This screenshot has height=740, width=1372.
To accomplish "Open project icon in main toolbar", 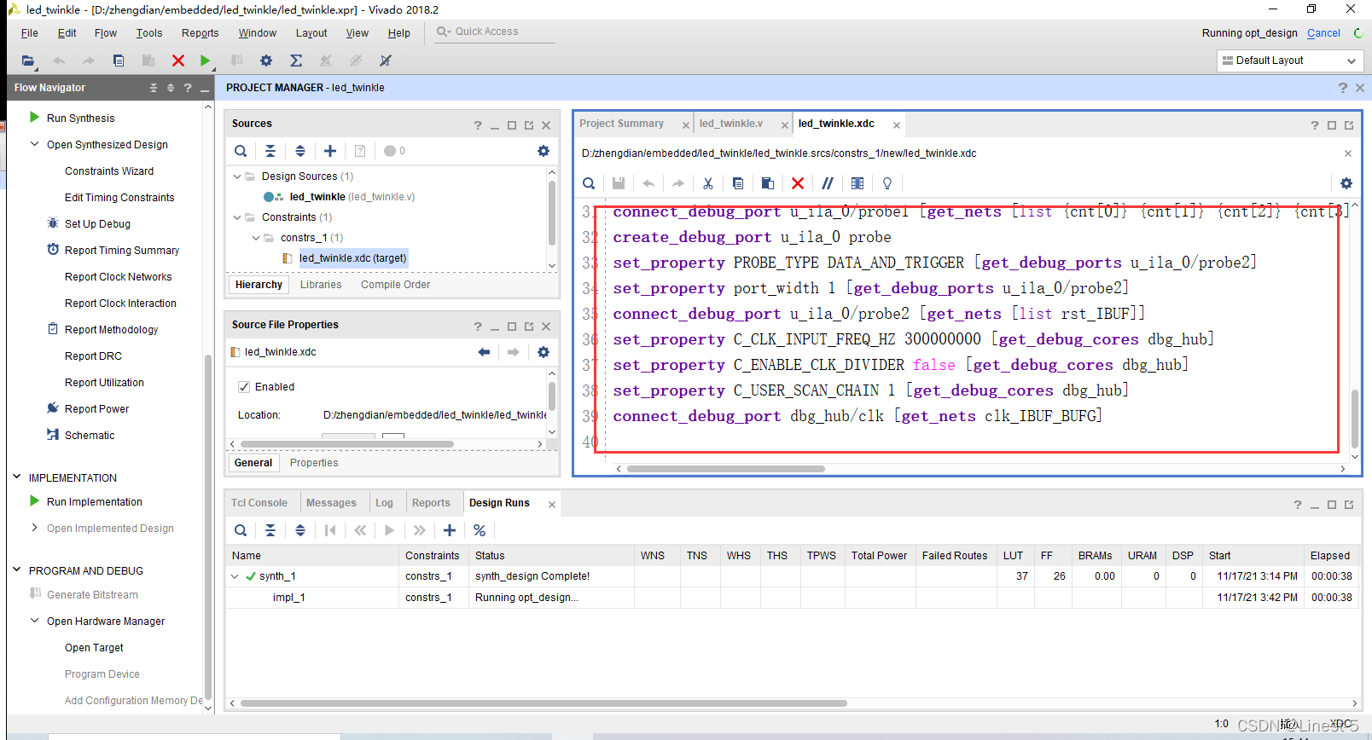I will [x=28, y=61].
